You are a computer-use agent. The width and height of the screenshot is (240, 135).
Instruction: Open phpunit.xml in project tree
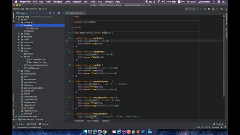pos(29,105)
